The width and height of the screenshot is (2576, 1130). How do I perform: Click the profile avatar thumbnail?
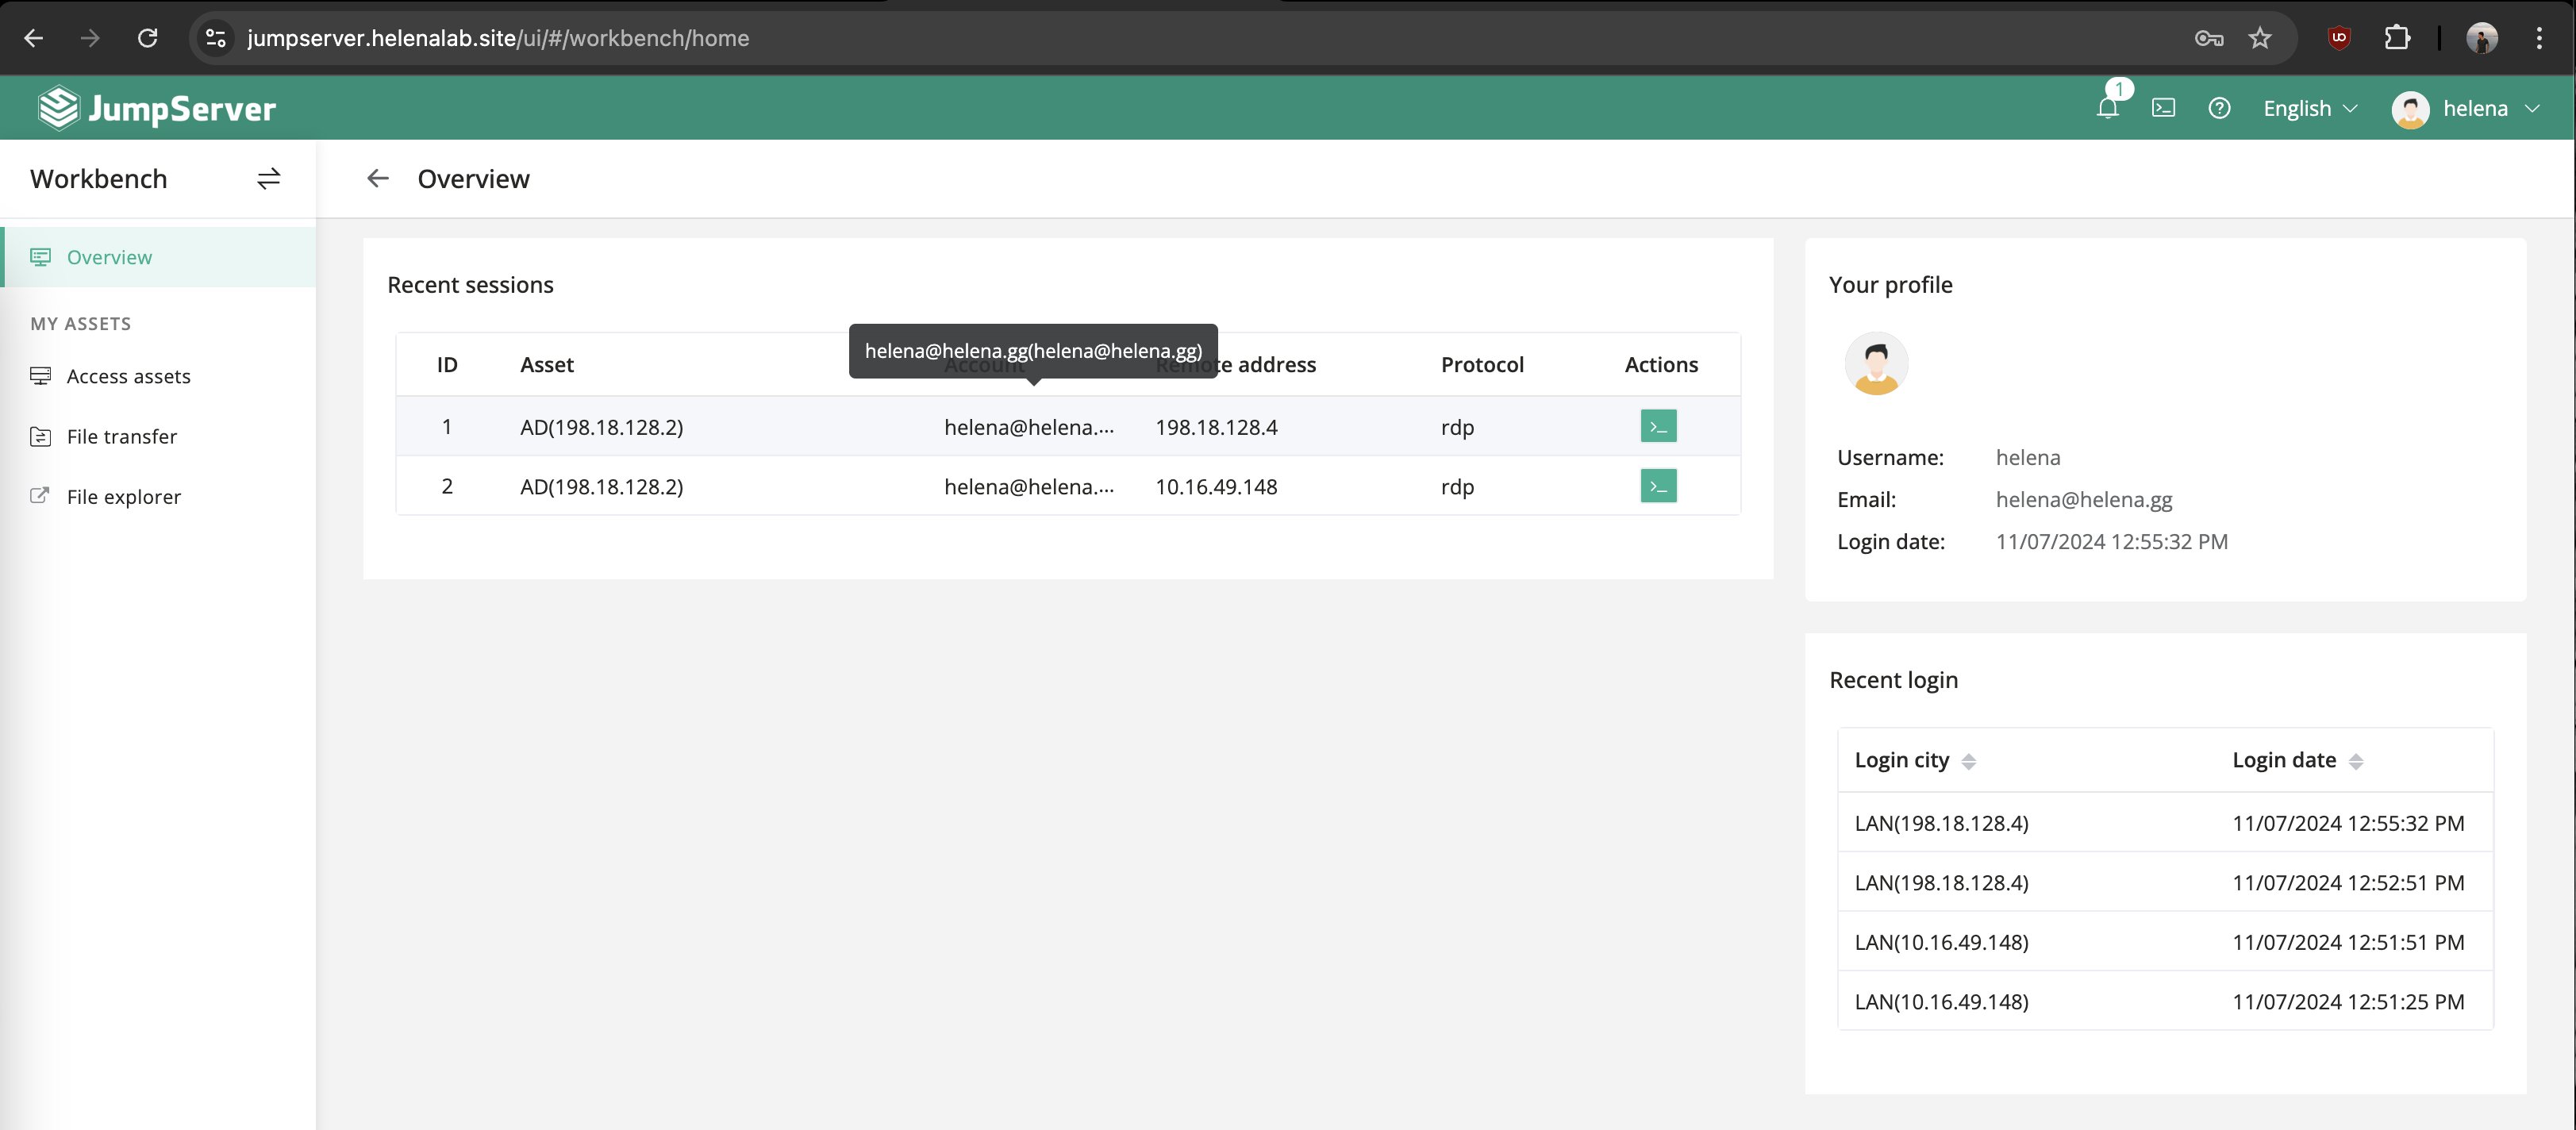point(1875,364)
